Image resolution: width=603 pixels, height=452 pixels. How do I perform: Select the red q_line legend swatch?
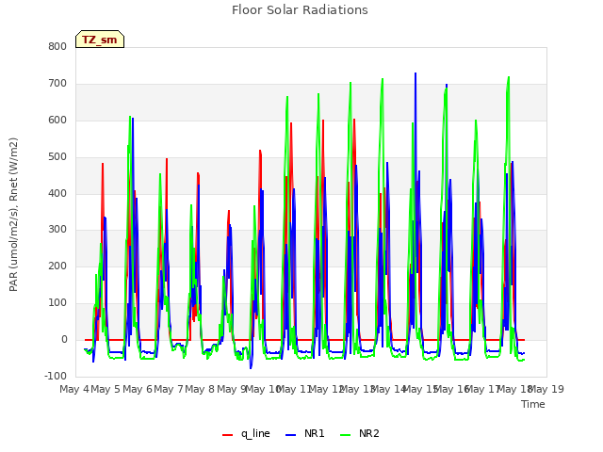(x=228, y=435)
